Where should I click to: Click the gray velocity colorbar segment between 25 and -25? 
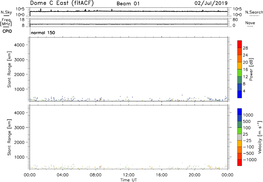[240, 137]
